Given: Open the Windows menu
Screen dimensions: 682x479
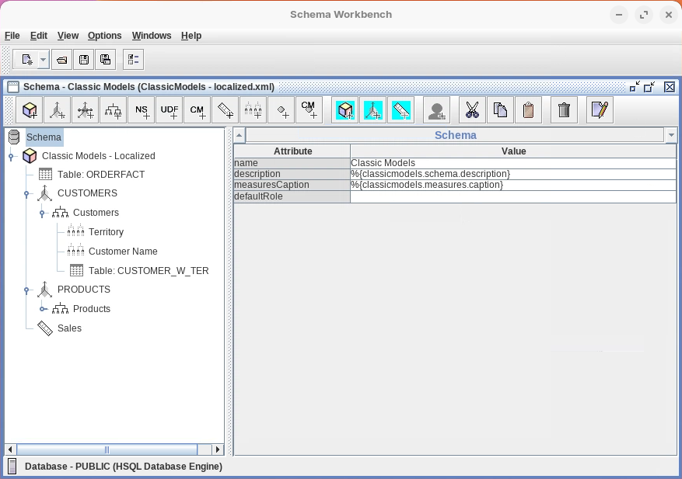Looking at the screenshot, I should coord(152,36).
